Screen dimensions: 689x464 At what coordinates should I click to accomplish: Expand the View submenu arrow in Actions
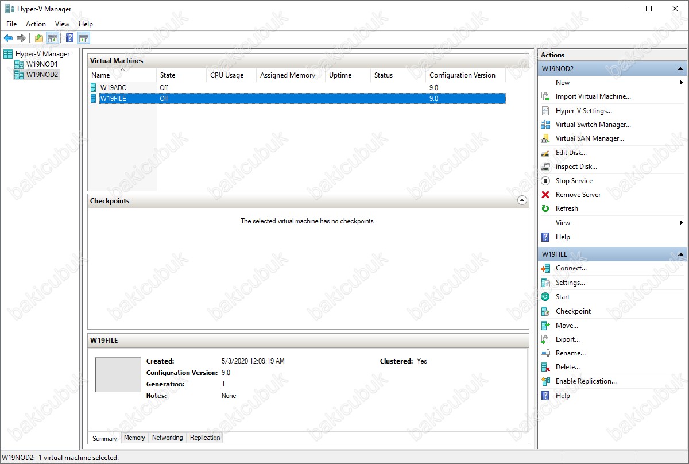[681, 223]
